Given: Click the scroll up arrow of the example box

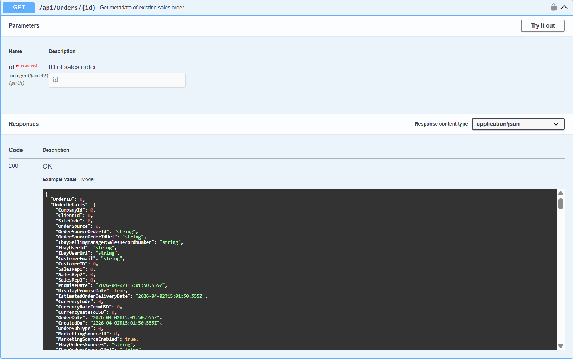Looking at the screenshot, I should [560, 193].
